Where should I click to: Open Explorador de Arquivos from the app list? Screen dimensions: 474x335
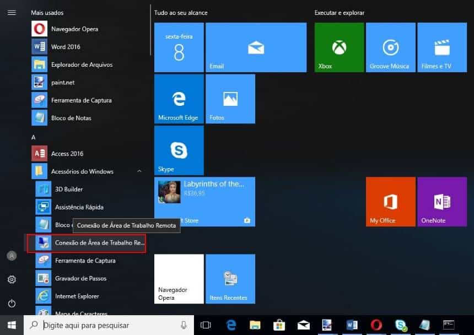pos(86,64)
